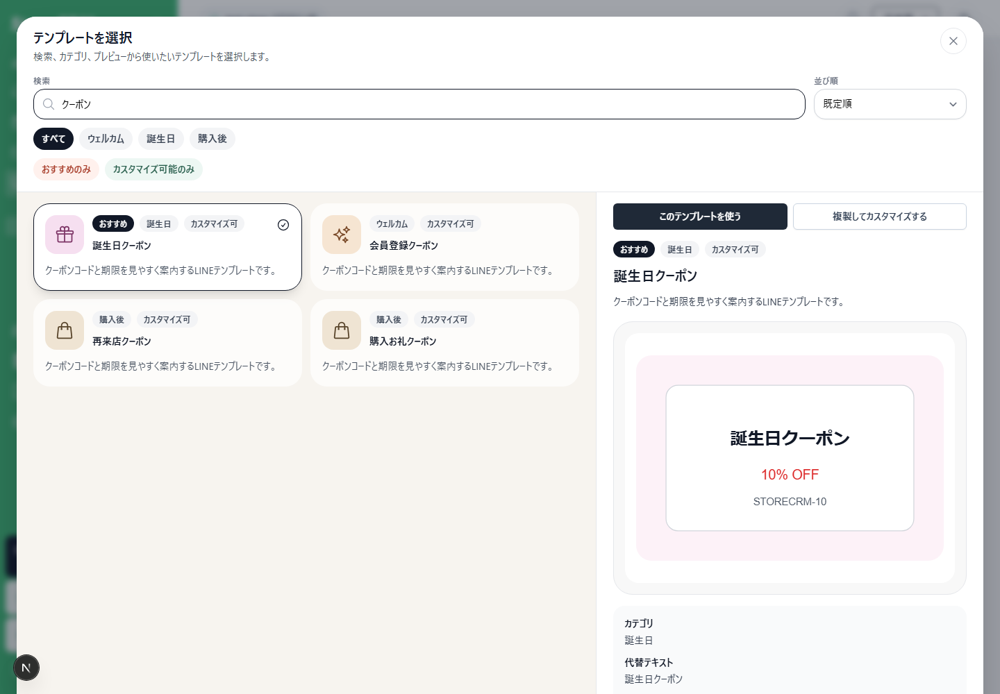Open the 既定順 sort dropdown
This screenshot has height=694, width=1000.
click(x=890, y=104)
